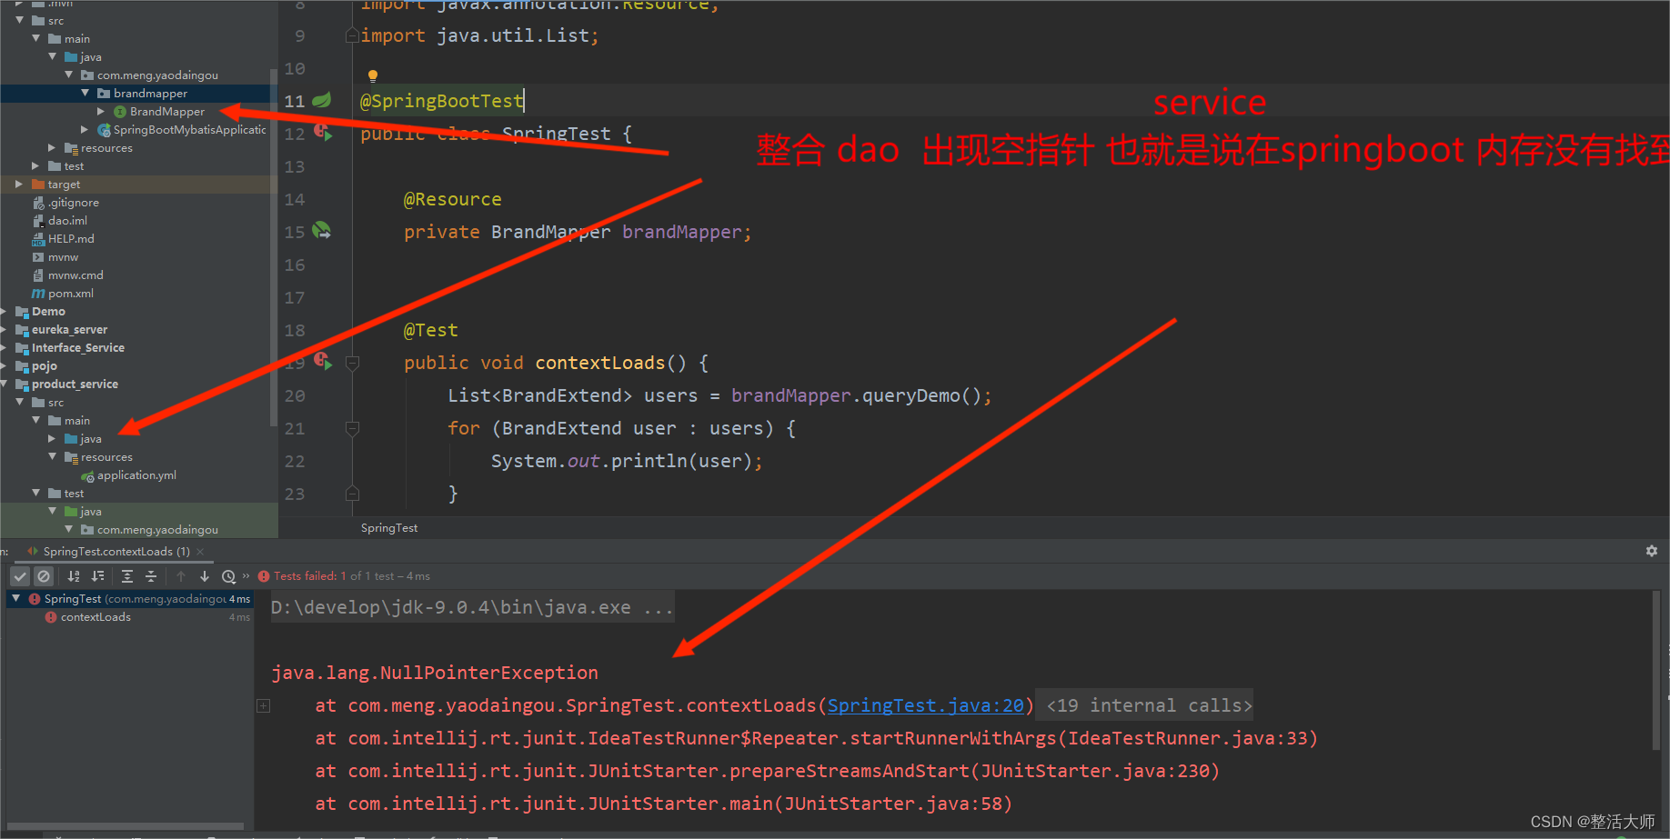
Task: Open application.yml under product_service resources
Action: [x=136, y=475]
